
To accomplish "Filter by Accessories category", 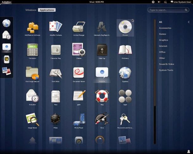I will click(x=165, y=28).
